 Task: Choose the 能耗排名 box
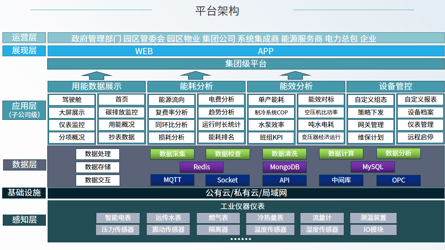pos(221,137)
